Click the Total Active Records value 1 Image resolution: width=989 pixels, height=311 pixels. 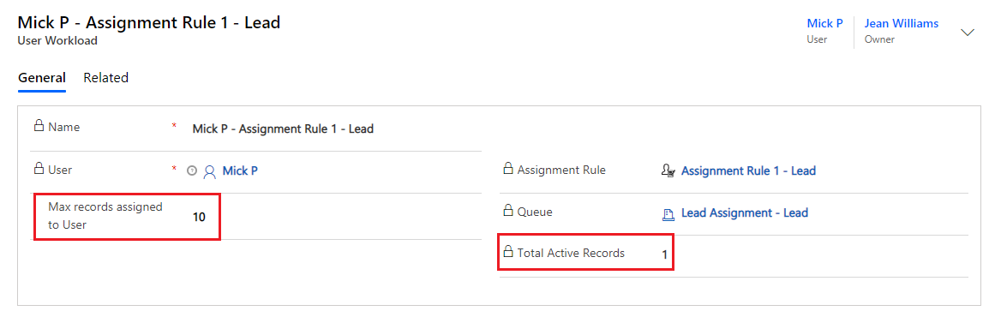click(665, 255)
